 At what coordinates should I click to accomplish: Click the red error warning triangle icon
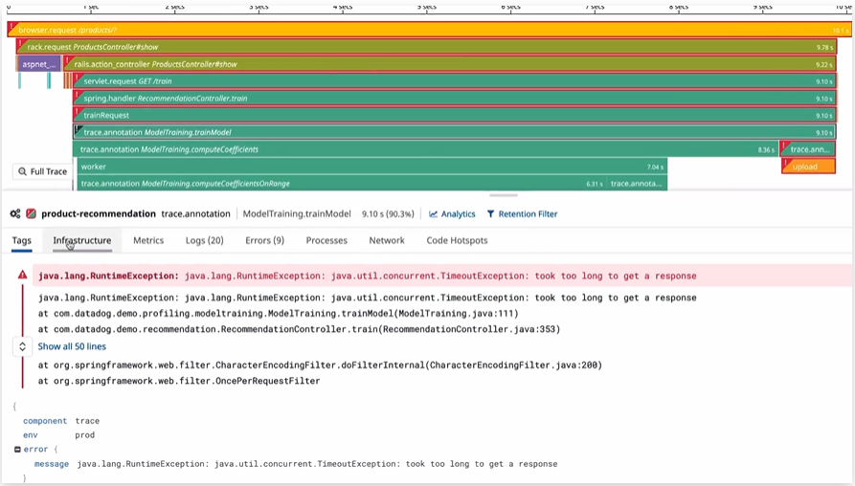(x=22, y=276)
